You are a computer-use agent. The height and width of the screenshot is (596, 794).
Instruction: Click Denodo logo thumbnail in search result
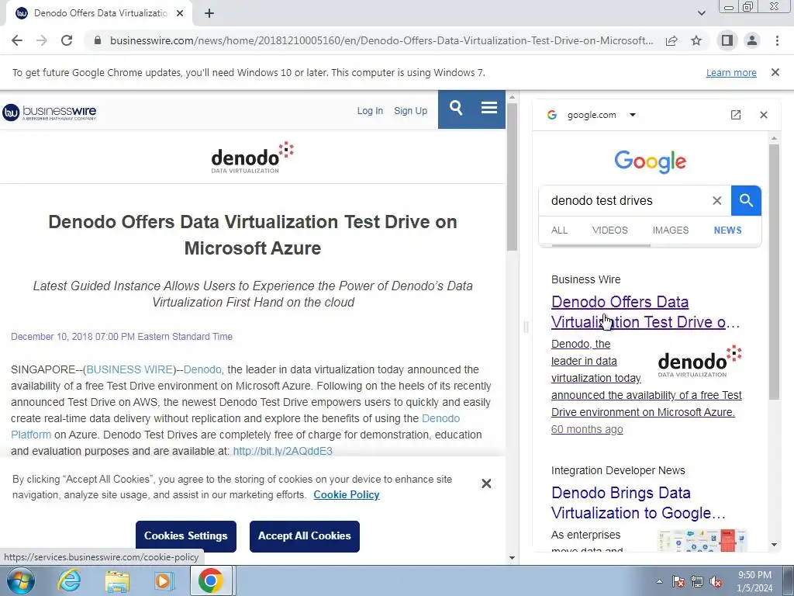(x=700, y=362)
